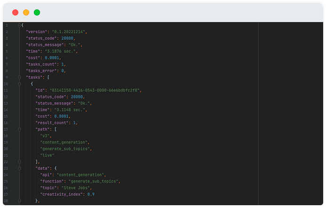Click the "status_message" key on line 4

coord(45,45)
